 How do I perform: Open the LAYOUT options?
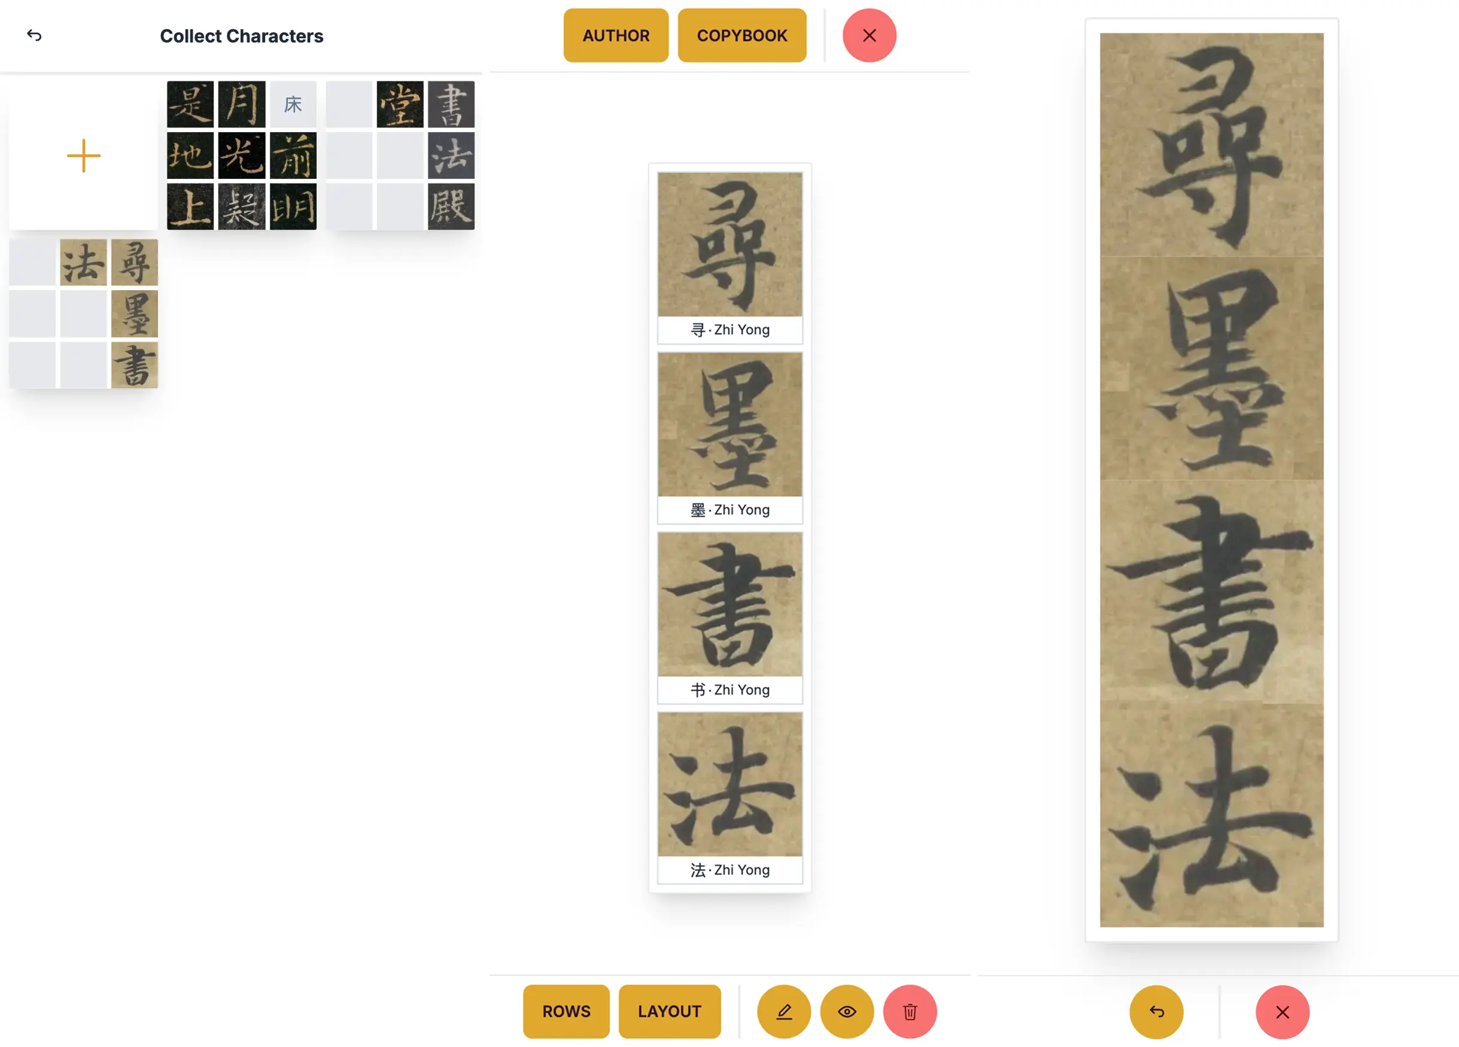(x=670, y=1011)
